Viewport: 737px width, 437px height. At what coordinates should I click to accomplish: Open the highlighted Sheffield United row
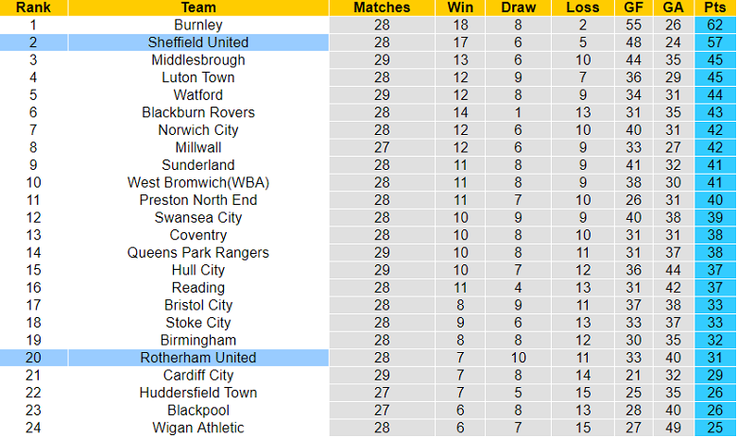click(x=368, y=42)
